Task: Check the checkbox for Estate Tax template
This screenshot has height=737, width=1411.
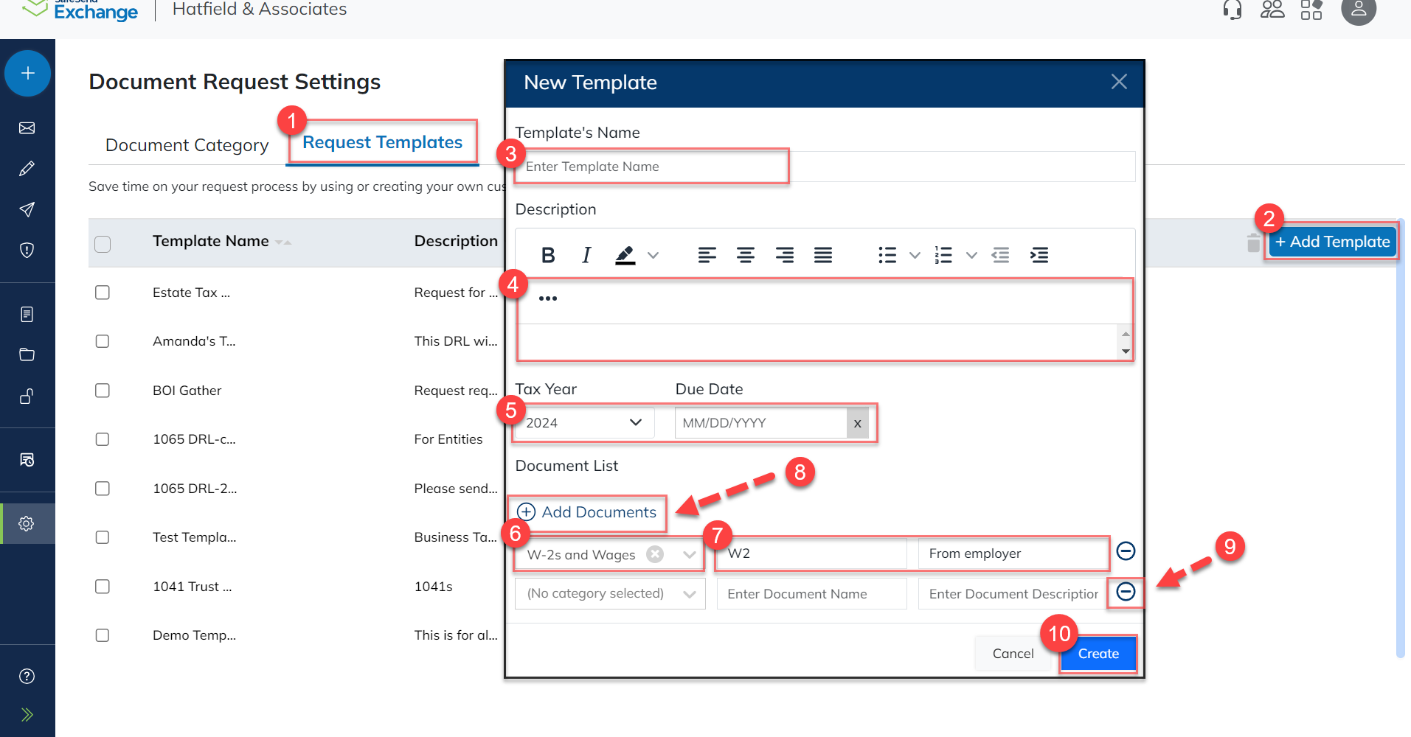Action: tap(103, 292)
